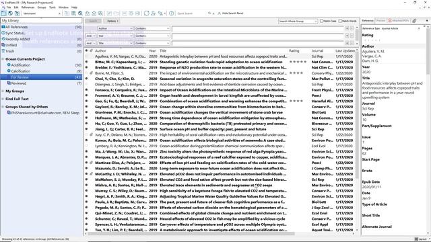Click the Options button
This screenshot has width=431, height=242.
(112, 21)
